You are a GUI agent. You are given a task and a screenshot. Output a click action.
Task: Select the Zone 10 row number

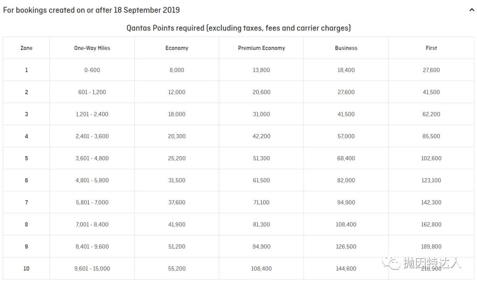[26, 269]
